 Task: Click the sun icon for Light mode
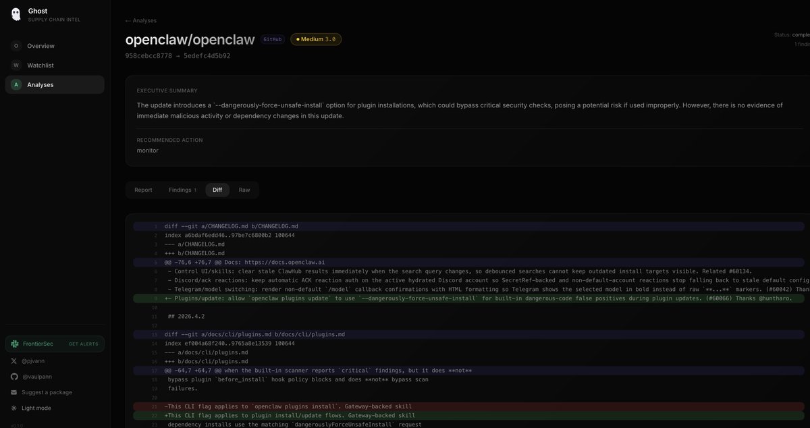coord(14,408)
